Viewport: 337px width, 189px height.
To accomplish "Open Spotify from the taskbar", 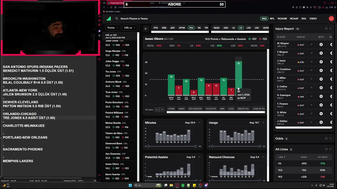I will coord(183,185).
